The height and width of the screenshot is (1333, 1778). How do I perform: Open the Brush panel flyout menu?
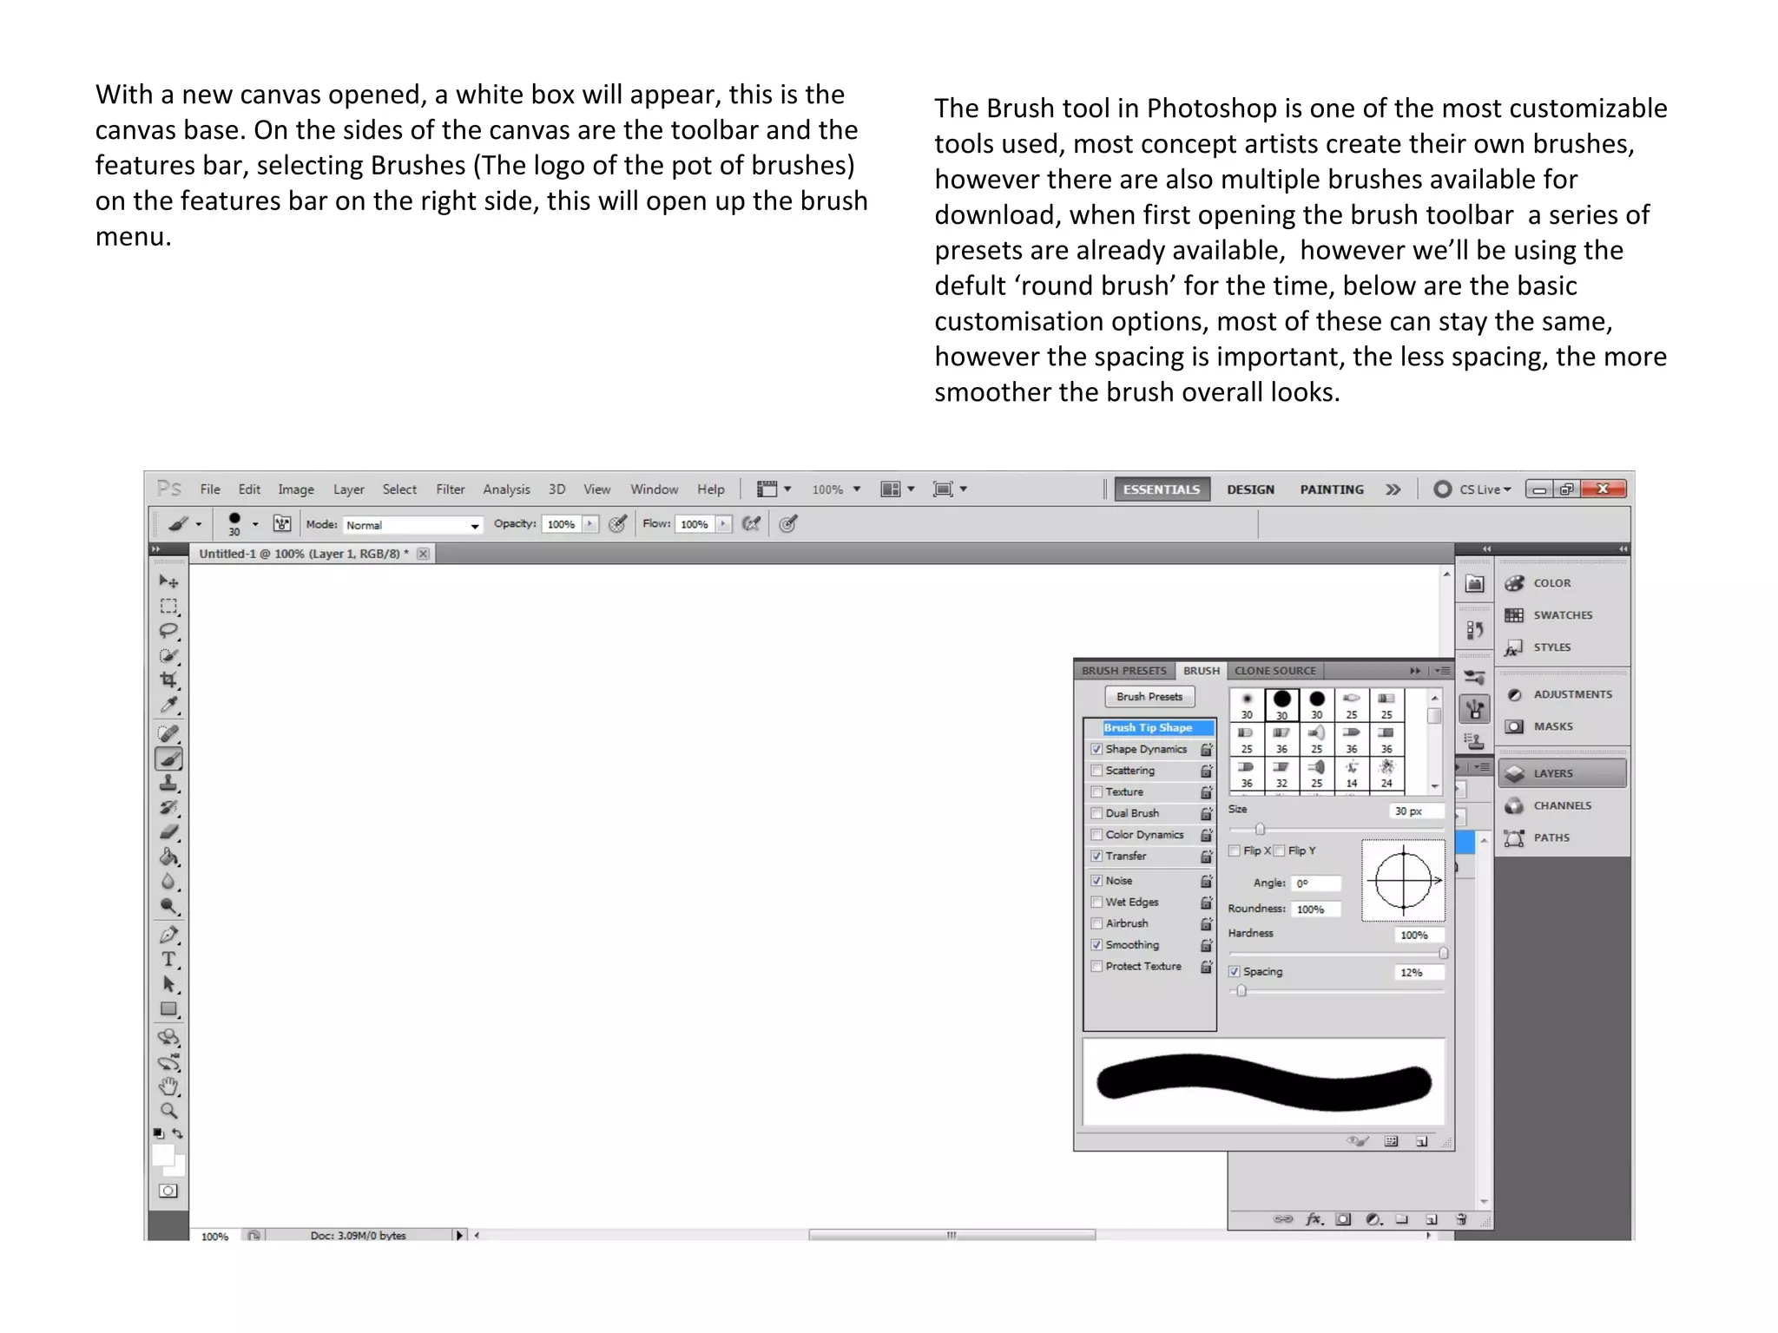tap(1442, 671)
